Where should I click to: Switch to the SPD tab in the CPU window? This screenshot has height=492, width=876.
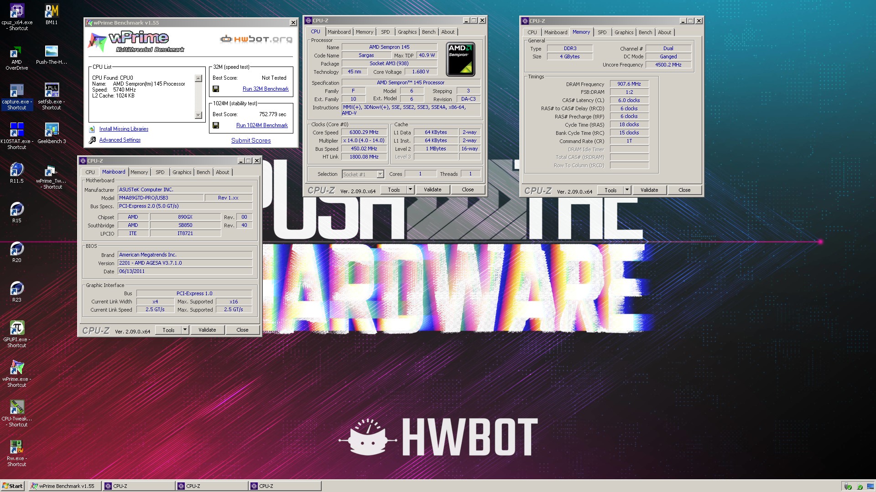click(386, 32)
